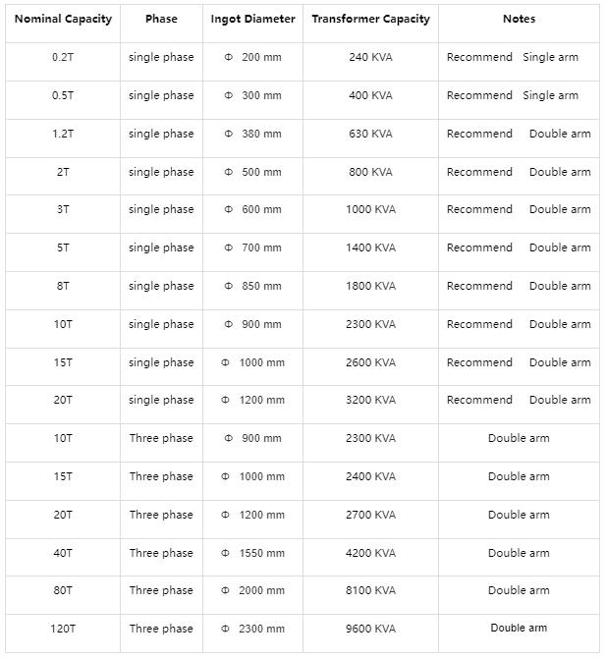Image resolution: width=607 pixels, height=659 pixels.
Task: Click the 2400 KVA cell
Action: (370, 476)
